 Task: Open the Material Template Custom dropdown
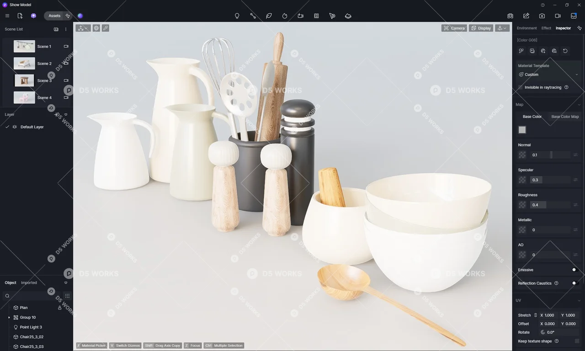pos(548,74)
